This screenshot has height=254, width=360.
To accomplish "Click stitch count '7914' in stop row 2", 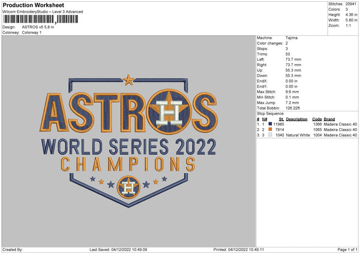I will coord(280,130).
